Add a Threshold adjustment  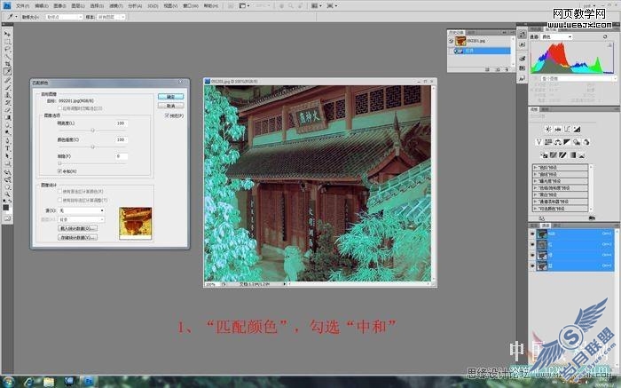(x=562, y=155)
